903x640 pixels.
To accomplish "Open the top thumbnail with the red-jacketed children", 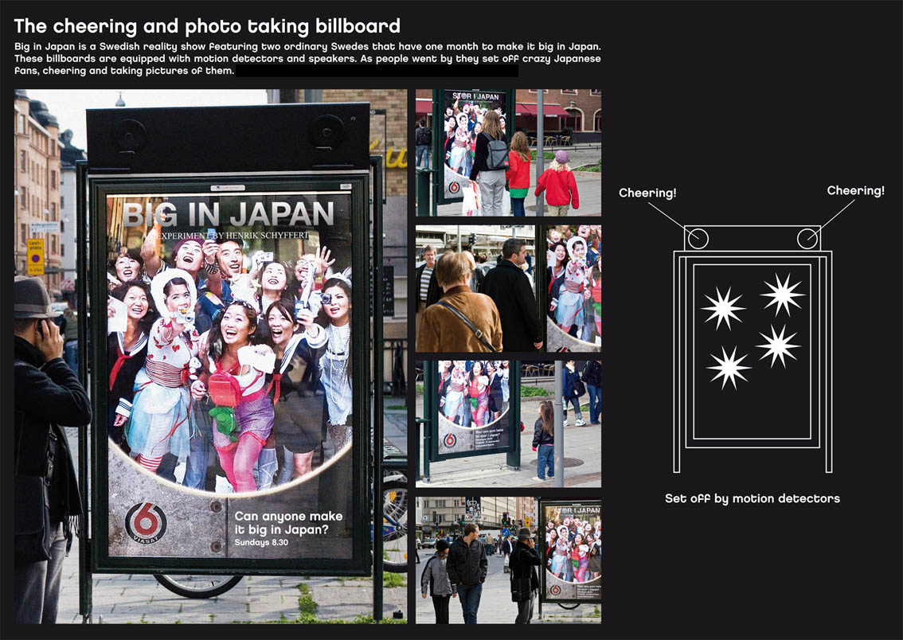I will point(508,152).
